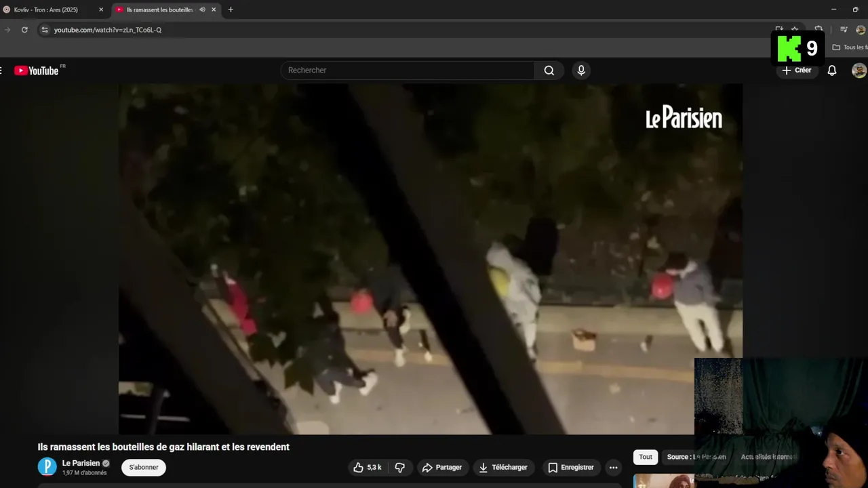Close the Kovliv Tron Ares tab
This screenshot has width=868, height=488.
101,9
